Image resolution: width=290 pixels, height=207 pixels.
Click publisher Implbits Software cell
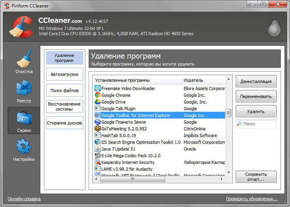[200, 135]
